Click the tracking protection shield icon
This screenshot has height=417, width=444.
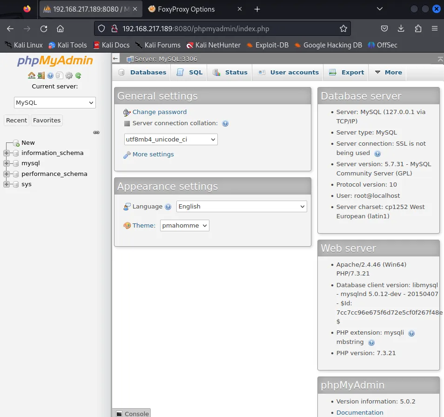(101, 28)
